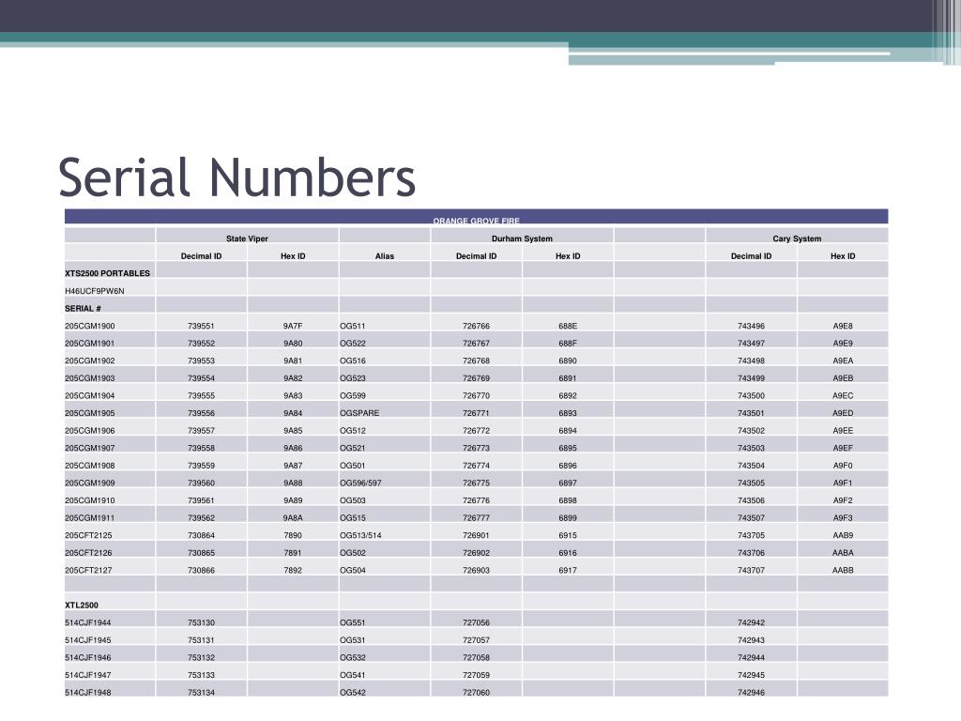Image resolution: width=961 pixels, height=721 pixels.
Task: Click the Durham System column group header
Action: pos(522,238)
